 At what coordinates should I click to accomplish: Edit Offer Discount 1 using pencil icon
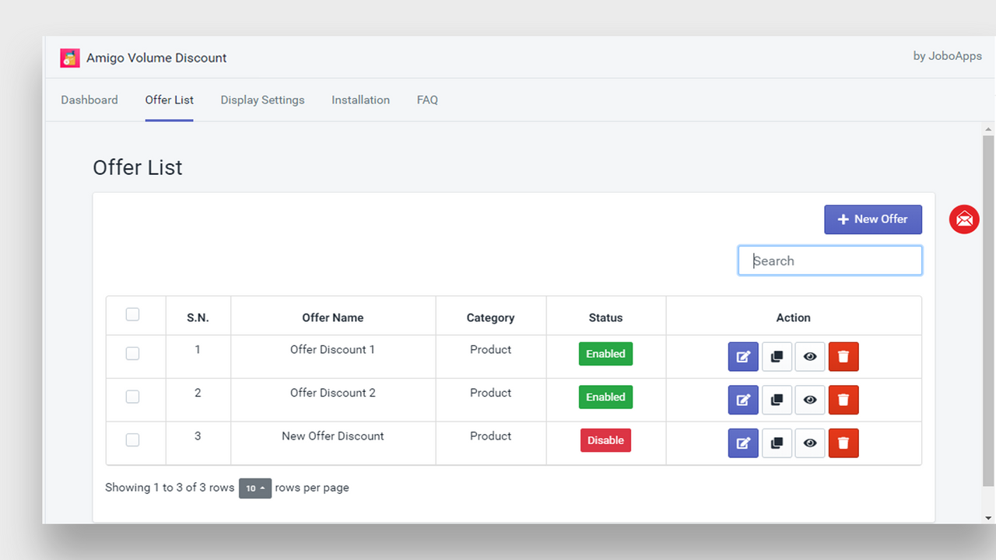(743, 357)
